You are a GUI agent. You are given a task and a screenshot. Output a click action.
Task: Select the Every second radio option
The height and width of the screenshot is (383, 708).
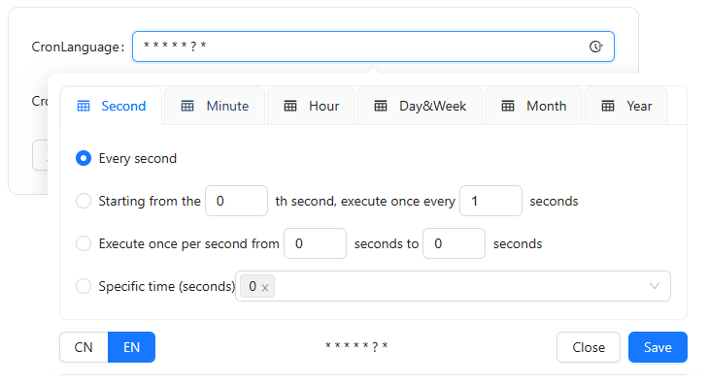[84, 158]
